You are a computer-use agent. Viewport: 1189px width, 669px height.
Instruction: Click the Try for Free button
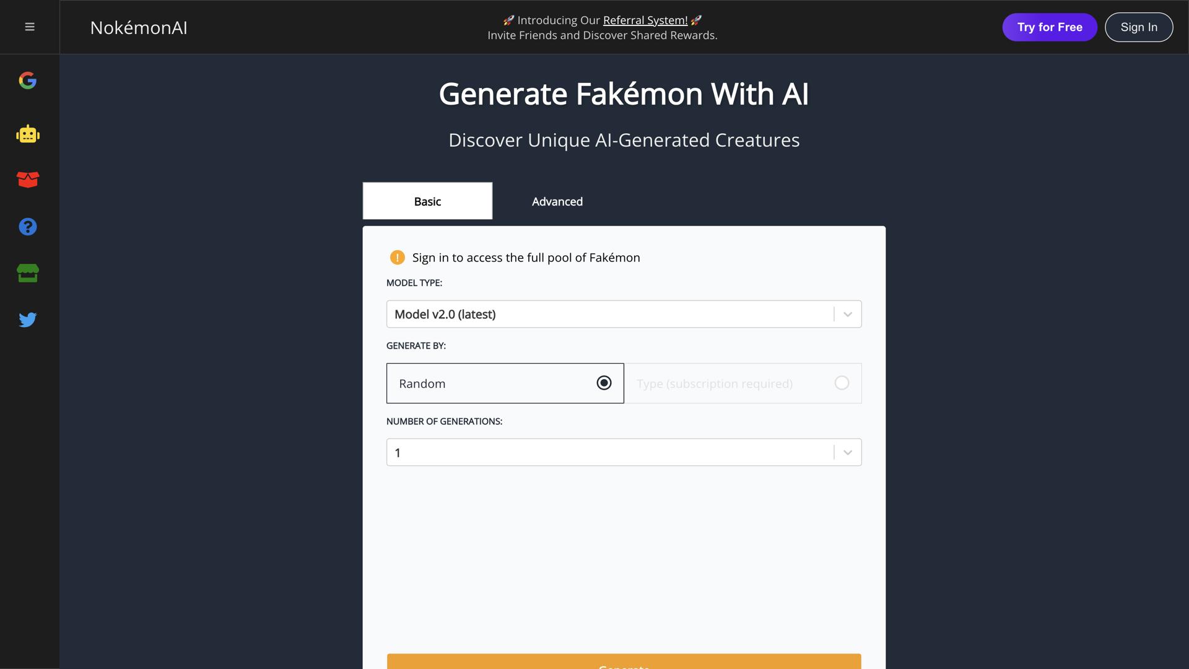1049,27
